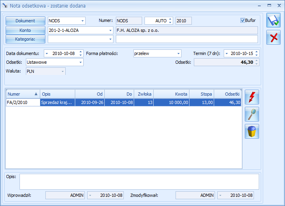Click the Dokument button

25,21
